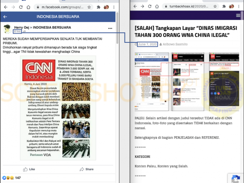Bookmark turnbackhoax page with star icon
The image size is (244, 183).
(x=215, y=6)
